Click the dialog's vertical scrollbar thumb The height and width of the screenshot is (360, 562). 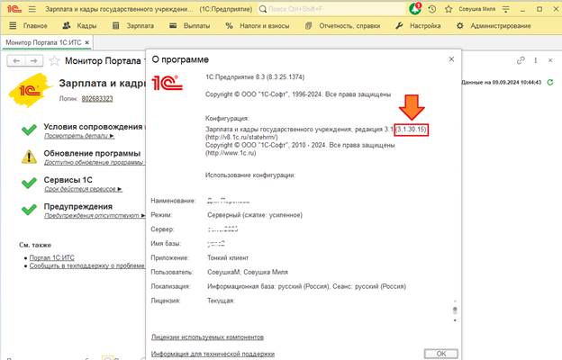pyautogui.click(x=455, y=310)
